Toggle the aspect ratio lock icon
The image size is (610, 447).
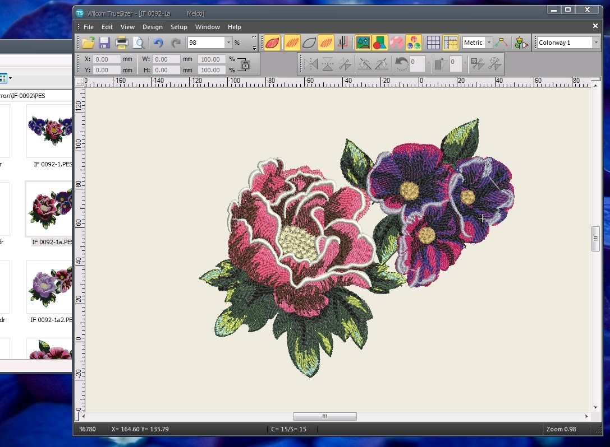(x=245, y=64)
